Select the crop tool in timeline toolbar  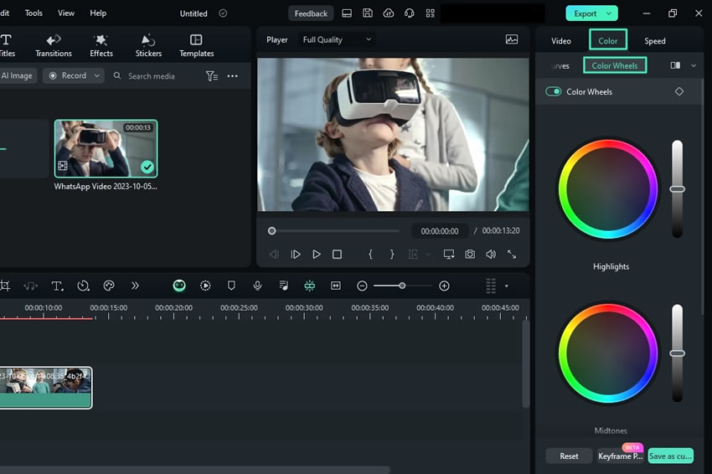click(x=5, y=286)
